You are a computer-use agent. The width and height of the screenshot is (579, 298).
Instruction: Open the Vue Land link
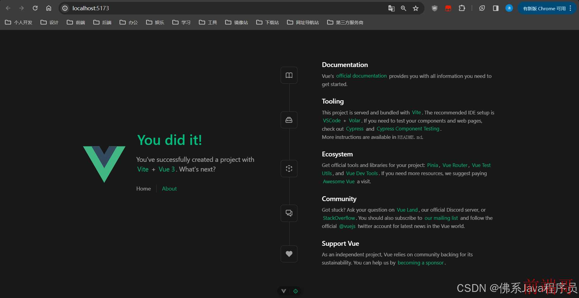[407, 210]
